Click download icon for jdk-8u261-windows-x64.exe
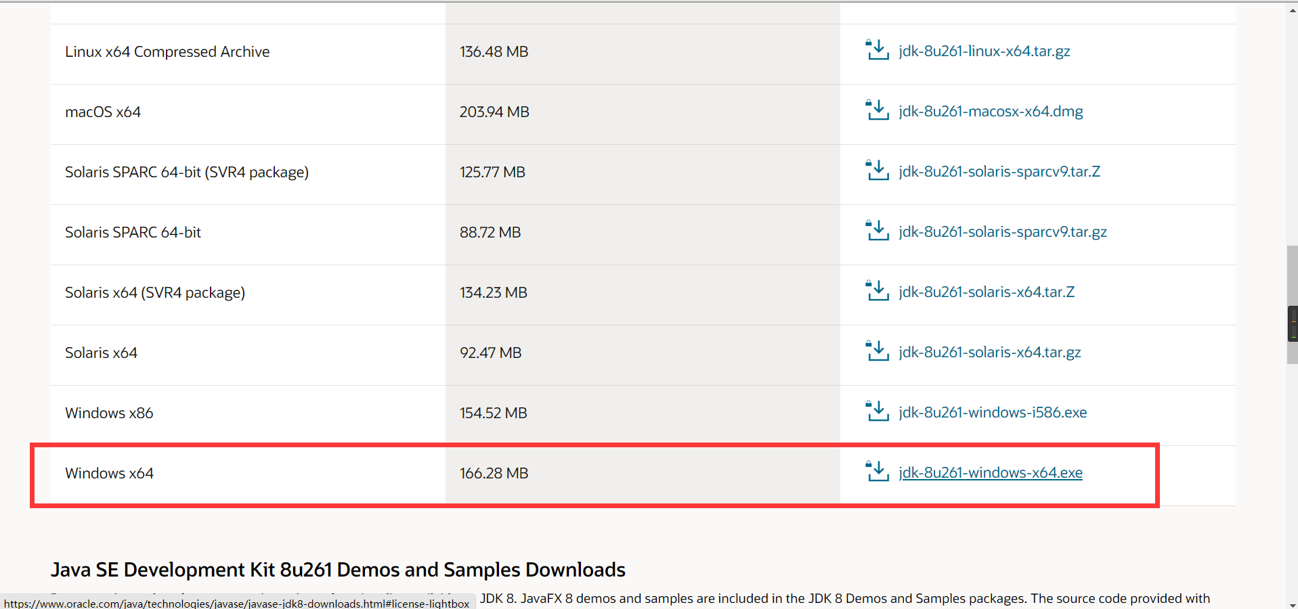Viewport: 1298px width, 609px height. click(878, 471)
